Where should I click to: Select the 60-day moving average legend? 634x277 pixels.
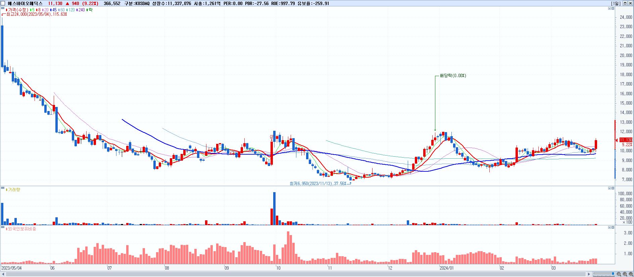(x=62, y=10)
